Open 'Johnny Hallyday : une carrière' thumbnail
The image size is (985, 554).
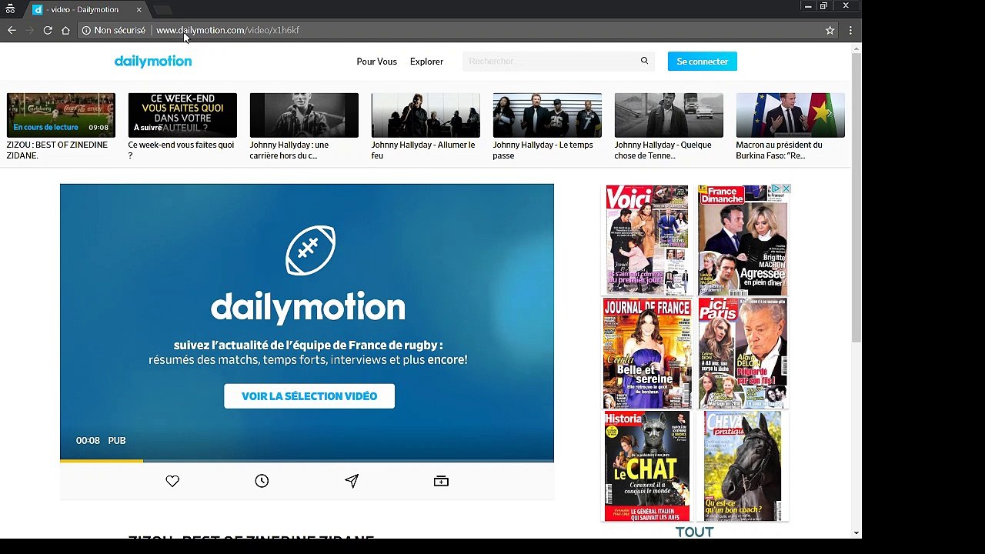(304, 115)
